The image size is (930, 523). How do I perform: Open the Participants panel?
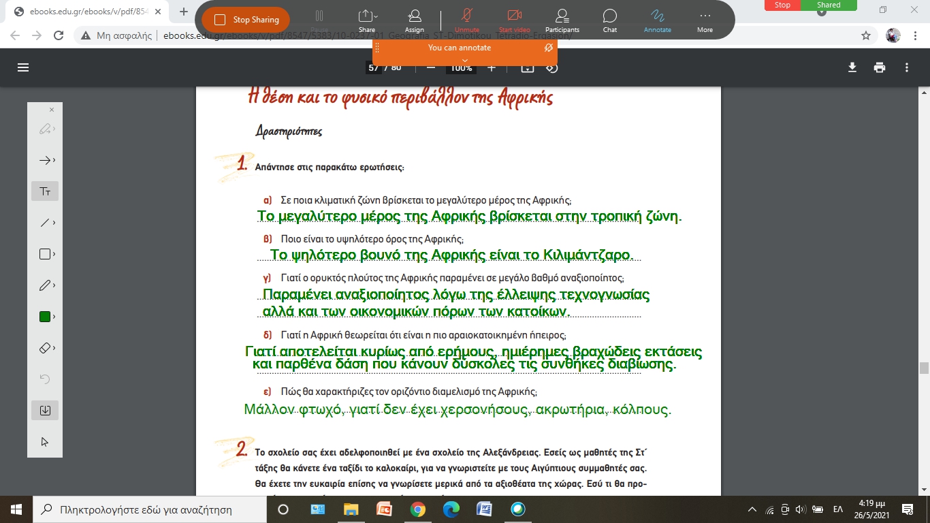coord(562,20)
